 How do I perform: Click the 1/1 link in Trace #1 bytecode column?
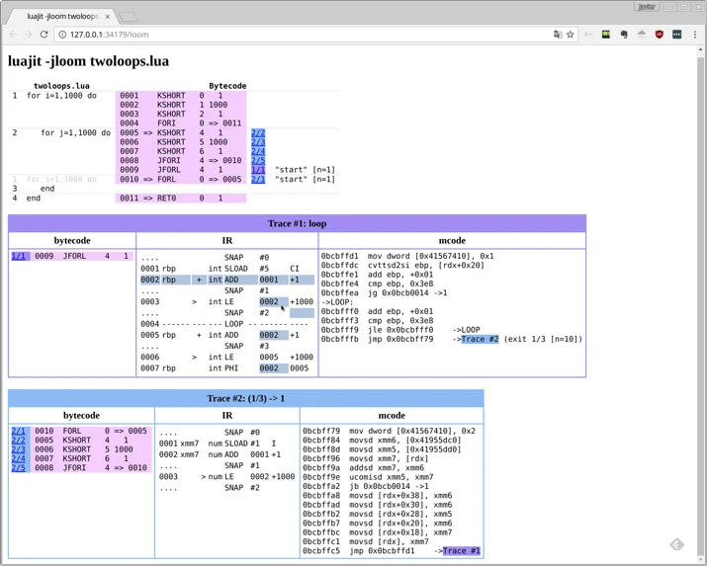click(x=19, y=256)
